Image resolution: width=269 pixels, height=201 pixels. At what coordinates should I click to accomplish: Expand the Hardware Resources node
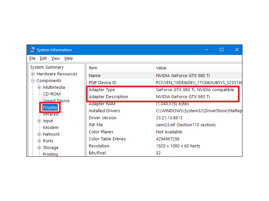click(33, 74)
